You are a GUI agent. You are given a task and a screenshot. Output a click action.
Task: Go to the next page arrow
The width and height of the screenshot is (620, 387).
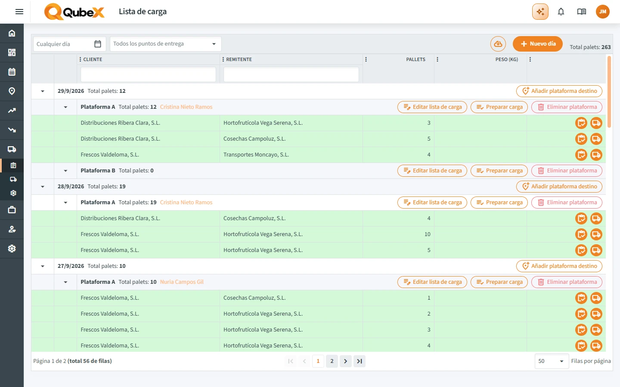click(x=346, y=361)
